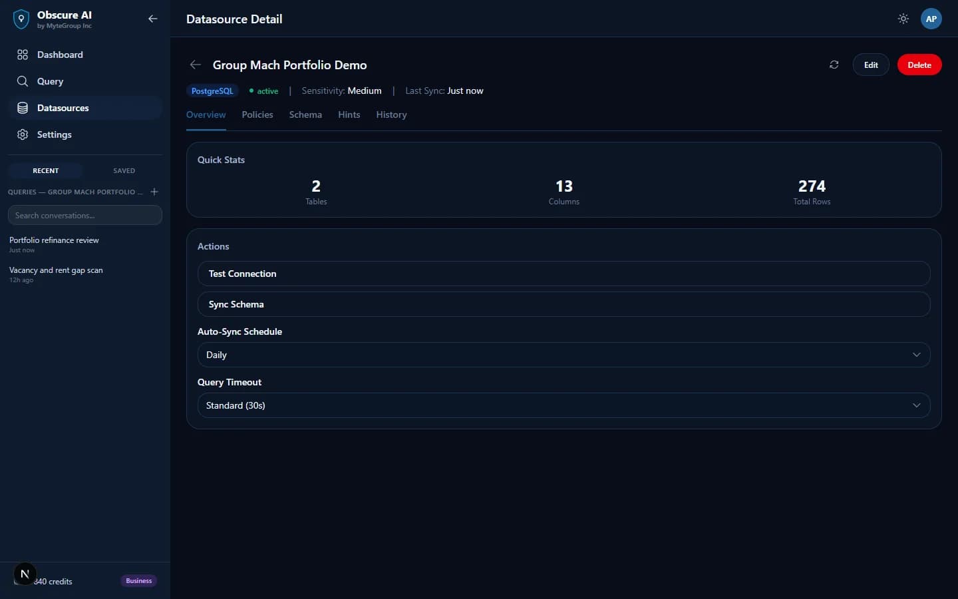
Task: Click the Settings gear icon
Action: click(23, 134)
